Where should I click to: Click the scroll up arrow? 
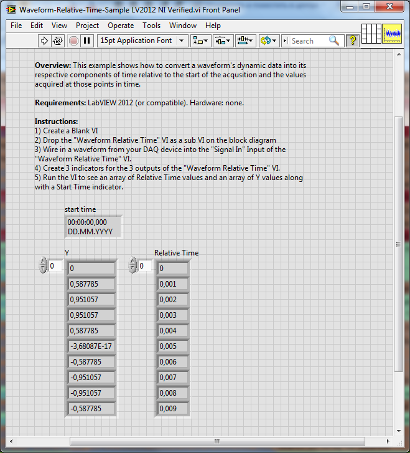click(x=399, y=54)
